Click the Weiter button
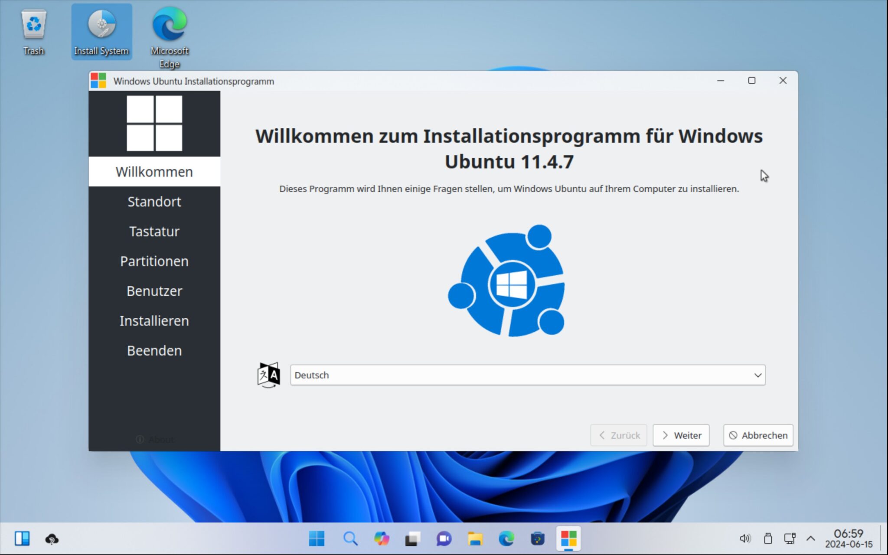The height and width of the screenshot is (555, 888). [681, 435]
